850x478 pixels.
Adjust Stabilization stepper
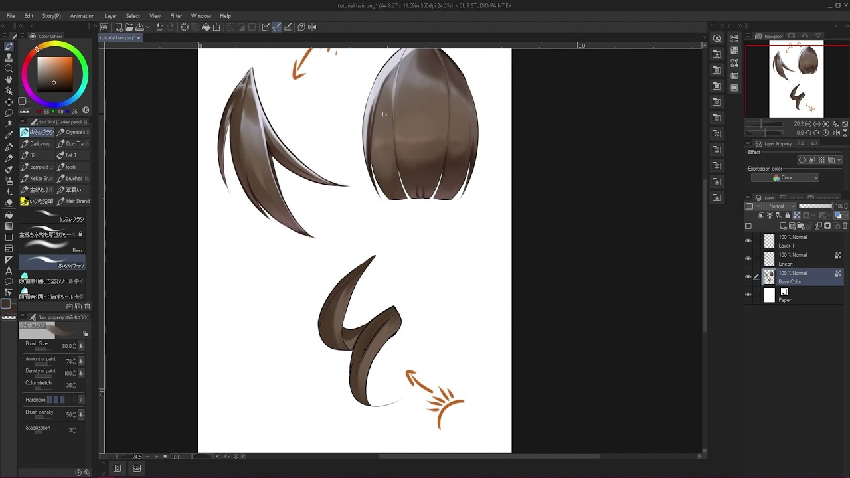pyautogui.click(x=74, y=430)
